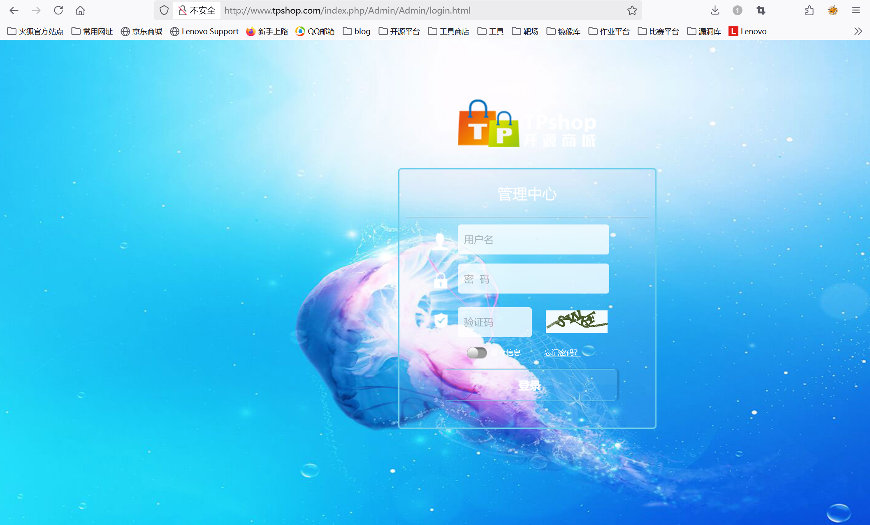This screenshot has height=525, width=870.
Task: Open the 常用网址 bookmark folder
Action: tap(92, 31)
